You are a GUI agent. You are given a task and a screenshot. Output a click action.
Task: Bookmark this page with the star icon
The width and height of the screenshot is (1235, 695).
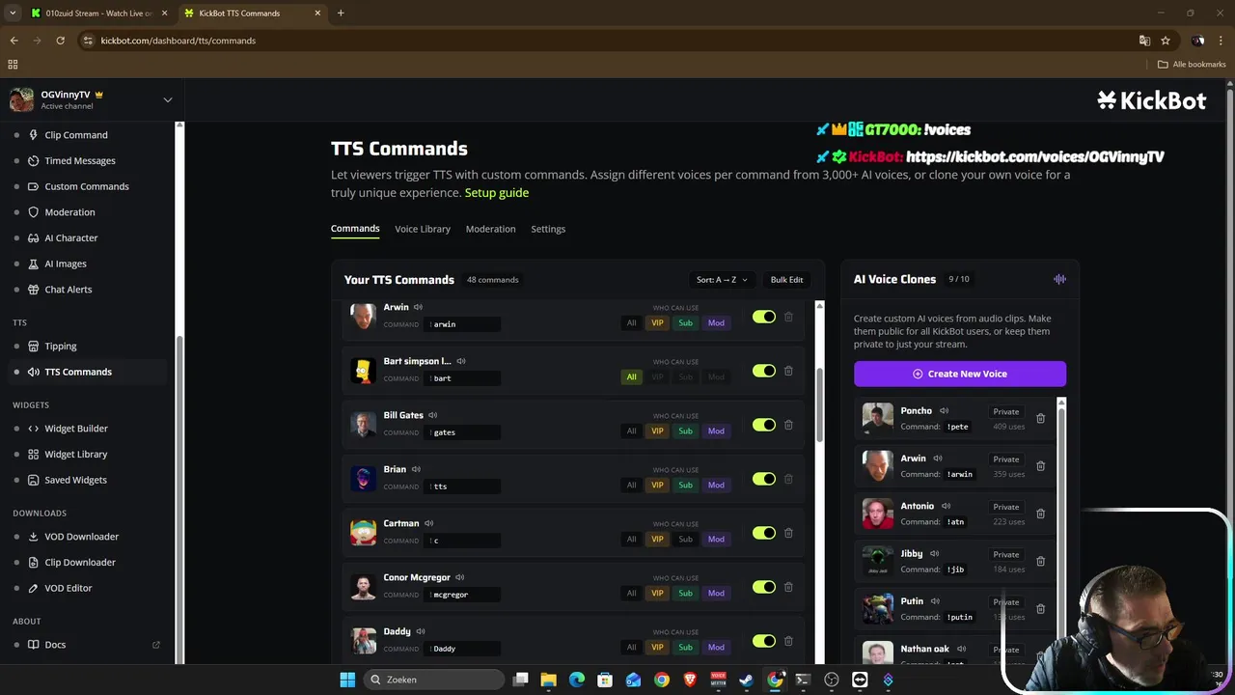click(x=1166, y=41)
